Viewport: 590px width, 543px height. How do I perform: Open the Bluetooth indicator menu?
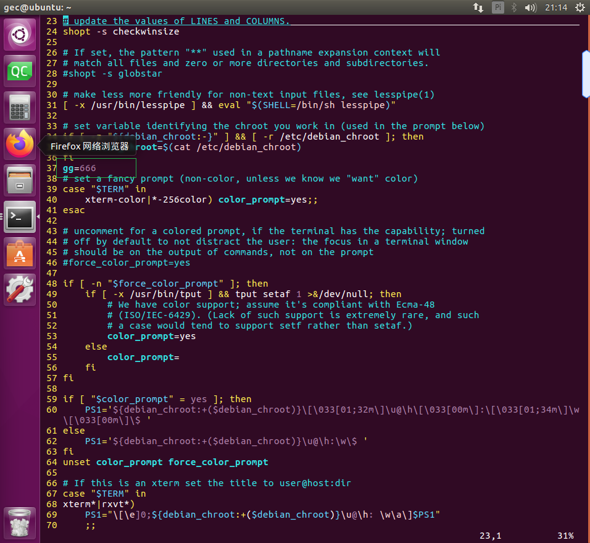[514, 7]
